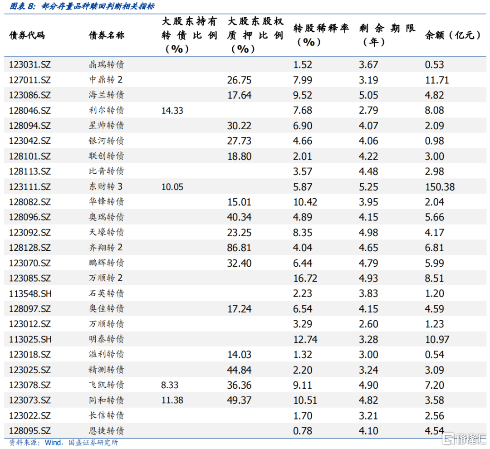The image size is (490, 449).
Task: Select bond code 123031.SZ
Action: coord(30,65)
